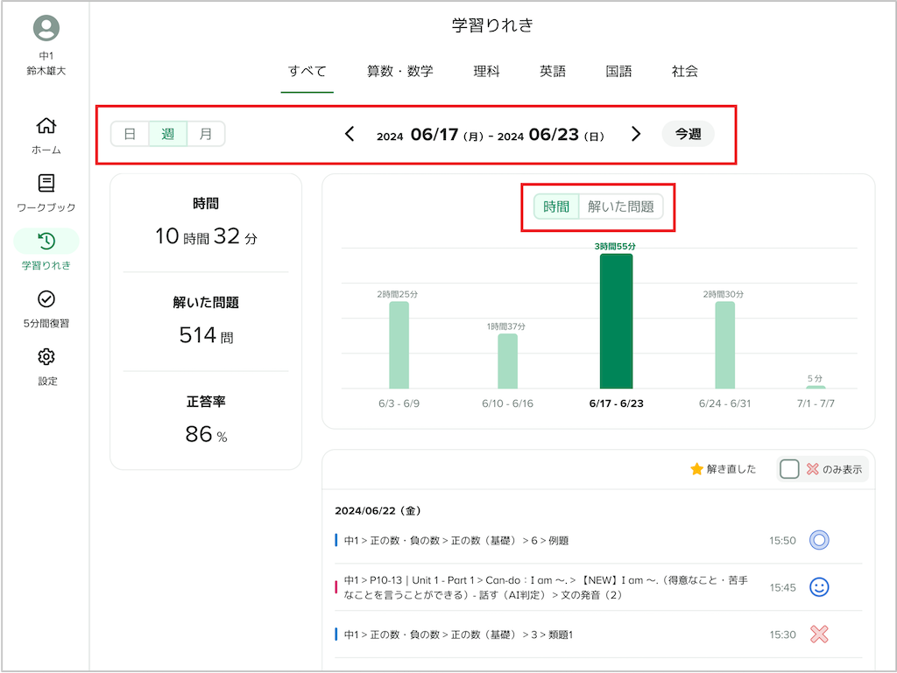Screen dimensions: 897x673
Task: Select the dark green 6/17 - 6/23 bar
Action: tap(616, 321)
